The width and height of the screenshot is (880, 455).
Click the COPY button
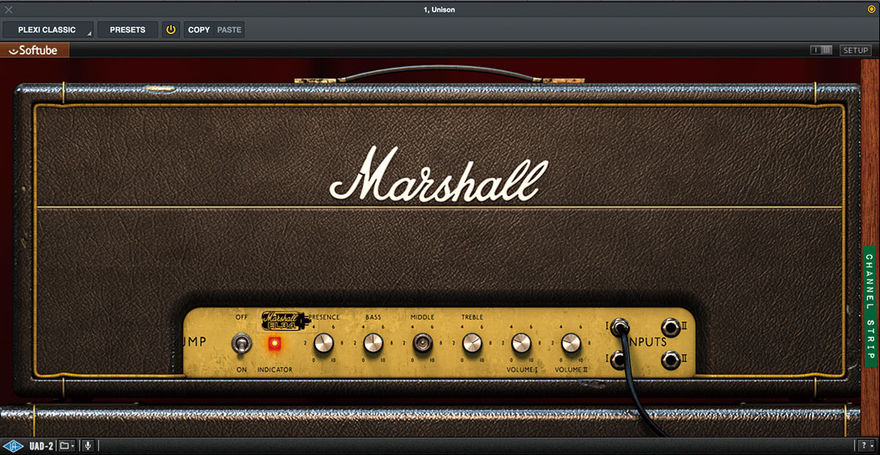pos(199,30)
